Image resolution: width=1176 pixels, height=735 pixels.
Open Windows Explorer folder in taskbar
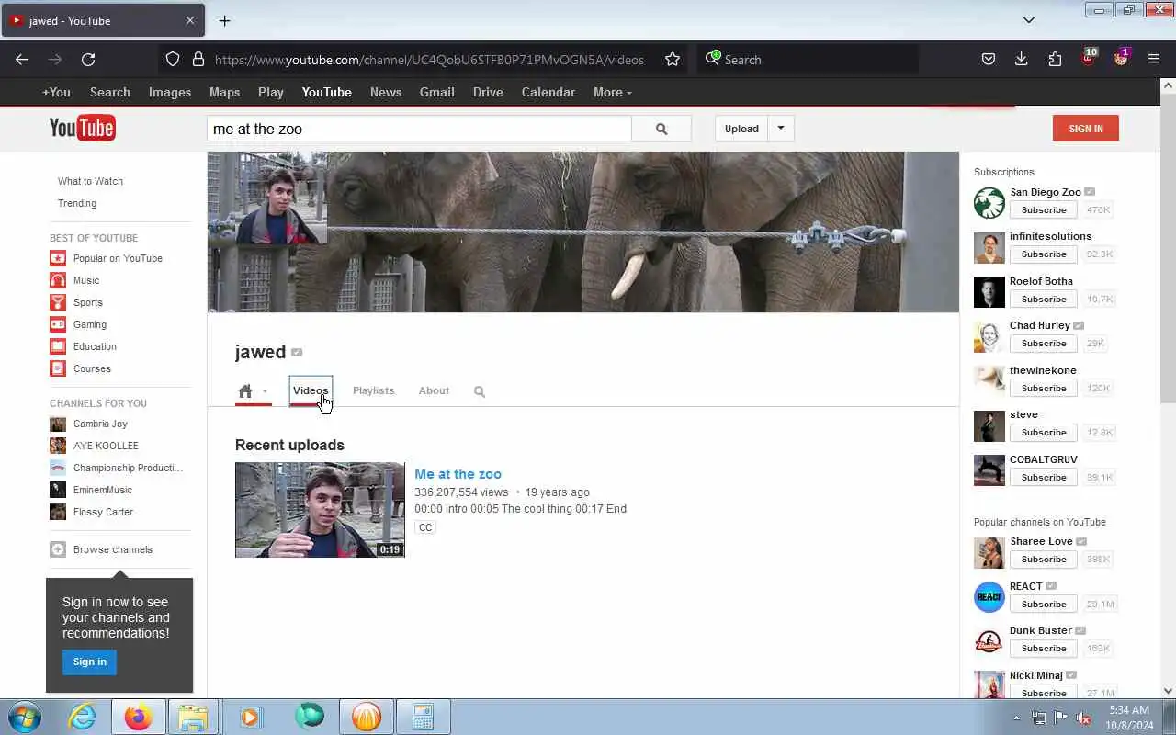[193, 717]
